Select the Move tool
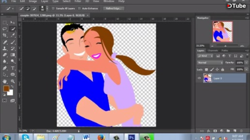This screenshot has width=250, height=140. (12, 23)
